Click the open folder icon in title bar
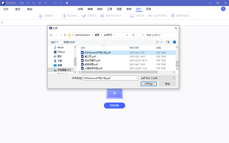 pos(22,3)
